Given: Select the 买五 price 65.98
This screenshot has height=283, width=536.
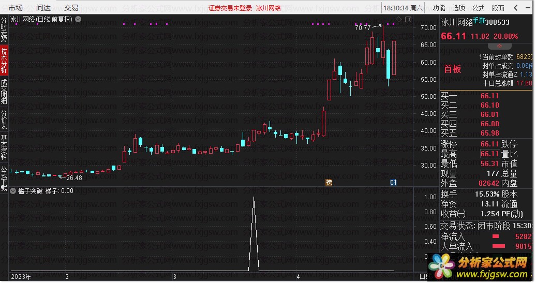Looking at the screenshot, I should point(489,133).
